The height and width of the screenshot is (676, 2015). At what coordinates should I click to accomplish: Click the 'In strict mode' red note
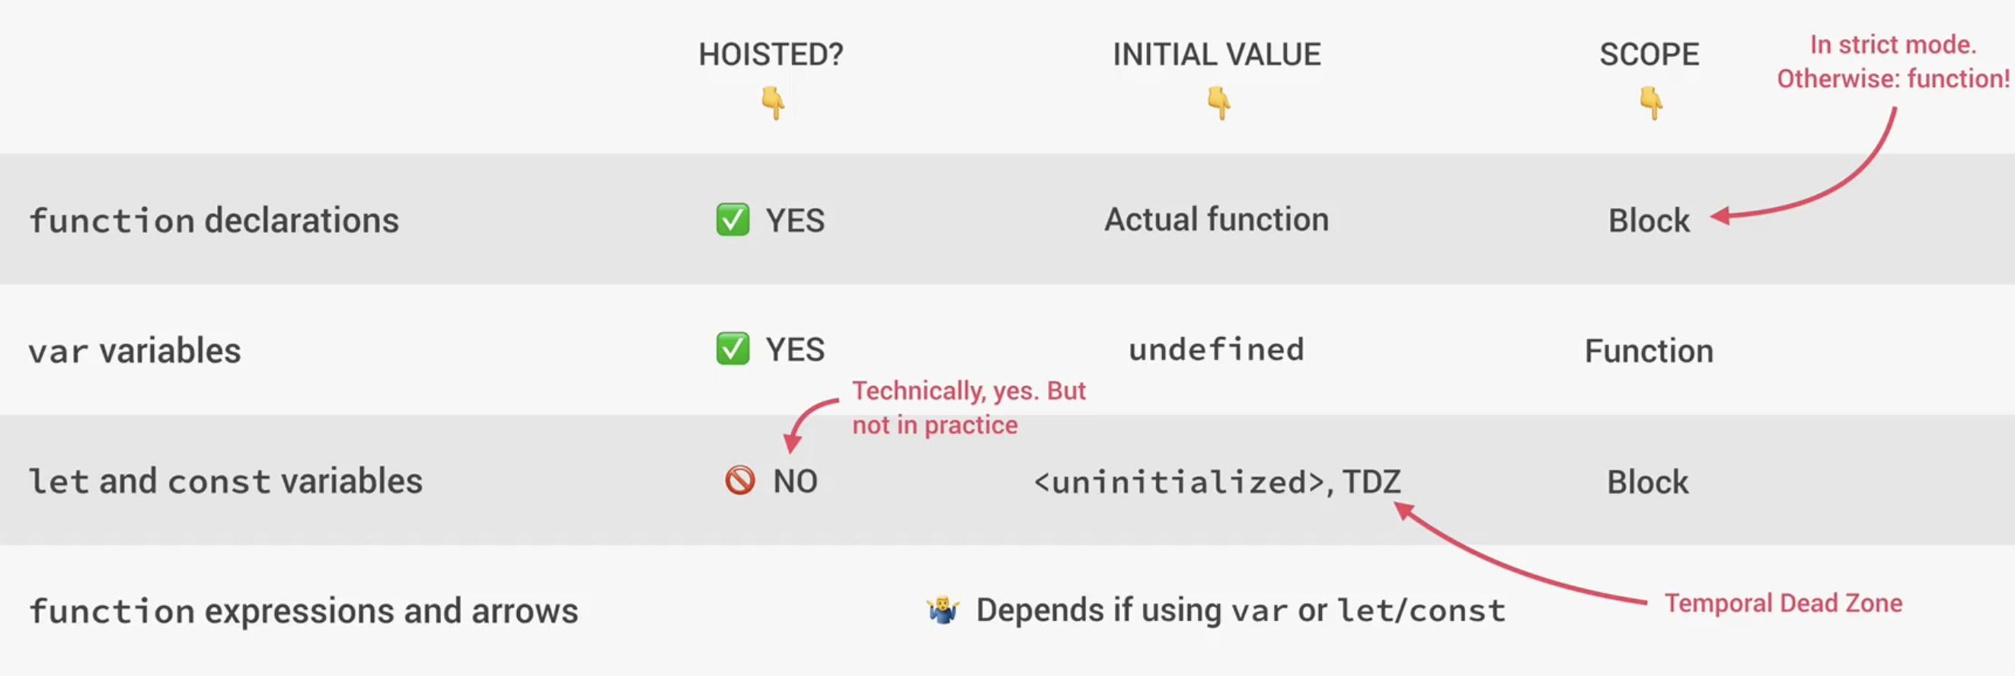coord(1893,62)
